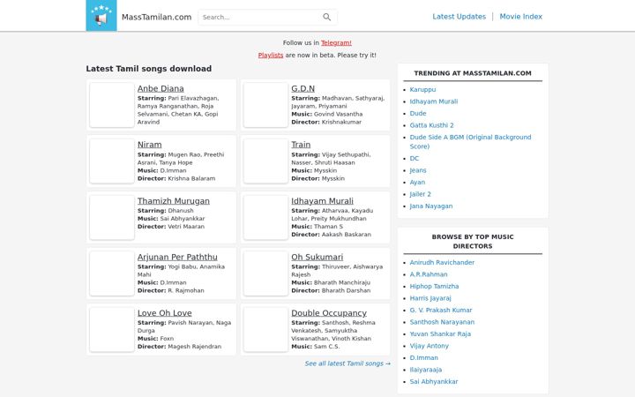Open trending item Karuppu
635x397 pixels.
(422, 89)
